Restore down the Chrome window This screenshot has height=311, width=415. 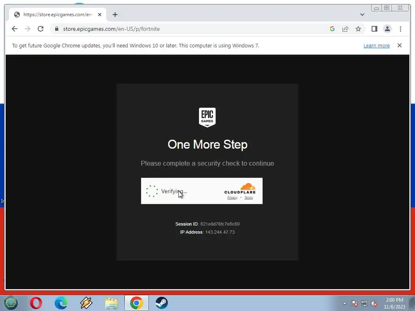(x=387, y=8)
